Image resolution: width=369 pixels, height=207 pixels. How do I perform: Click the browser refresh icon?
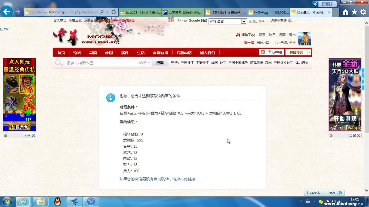click(114, 12)
